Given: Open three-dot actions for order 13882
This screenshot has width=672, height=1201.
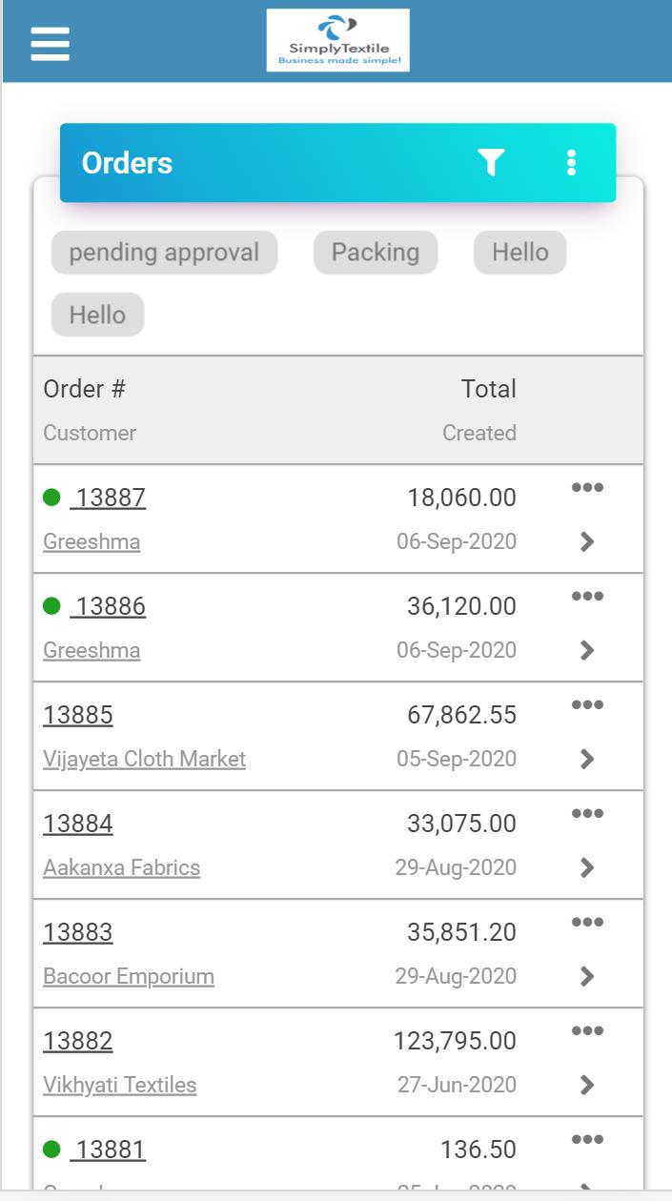Looking at the screenshot, I should [x=587, y=1031].
